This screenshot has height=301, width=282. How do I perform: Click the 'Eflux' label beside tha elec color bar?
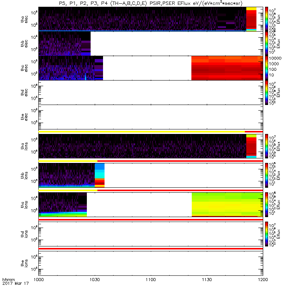point(279,19)
